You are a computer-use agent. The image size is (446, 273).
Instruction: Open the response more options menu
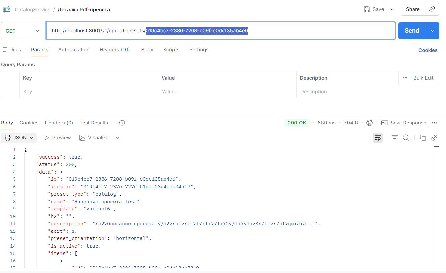[434, 123]
